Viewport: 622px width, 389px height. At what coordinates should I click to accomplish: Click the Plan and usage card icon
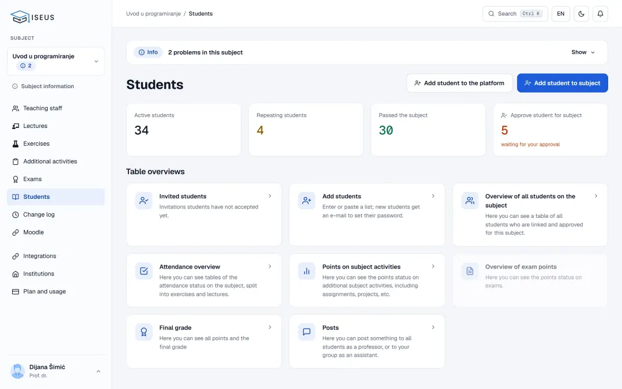(x=16, y=292)
